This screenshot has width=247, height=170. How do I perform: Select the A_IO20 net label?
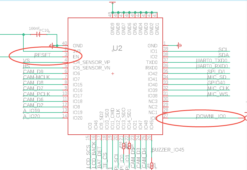click(x=31, y=116)
